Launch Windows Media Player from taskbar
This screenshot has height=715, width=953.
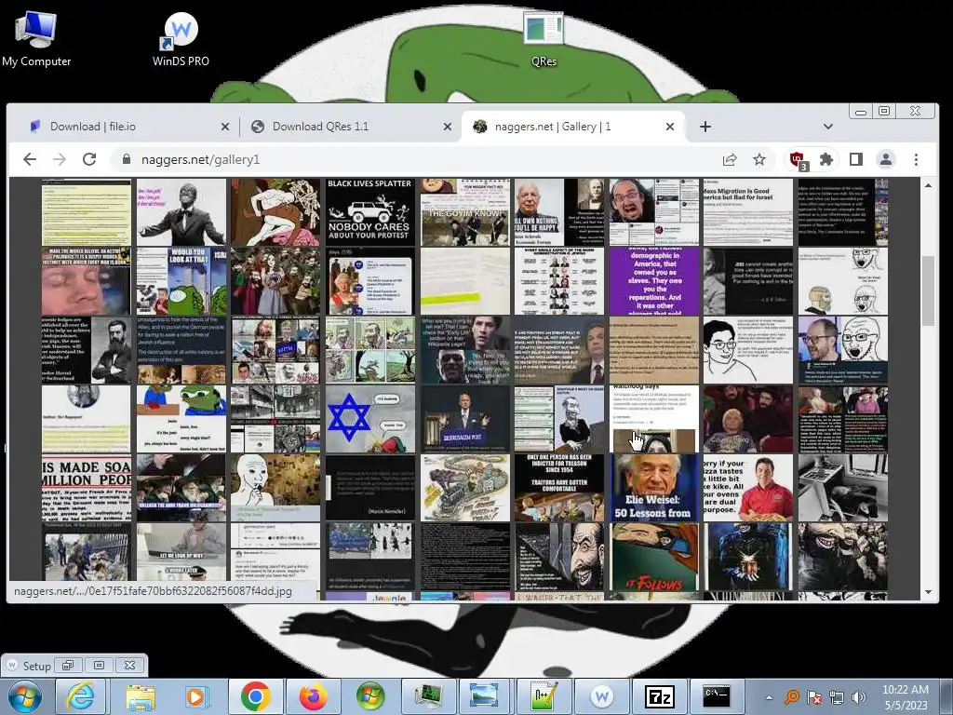[196, 696]
